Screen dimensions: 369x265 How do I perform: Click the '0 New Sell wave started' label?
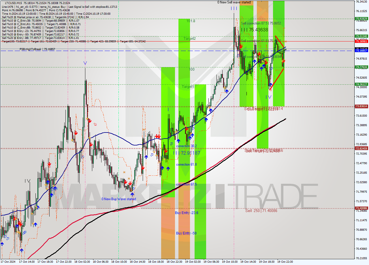click(x=234, y=2)
